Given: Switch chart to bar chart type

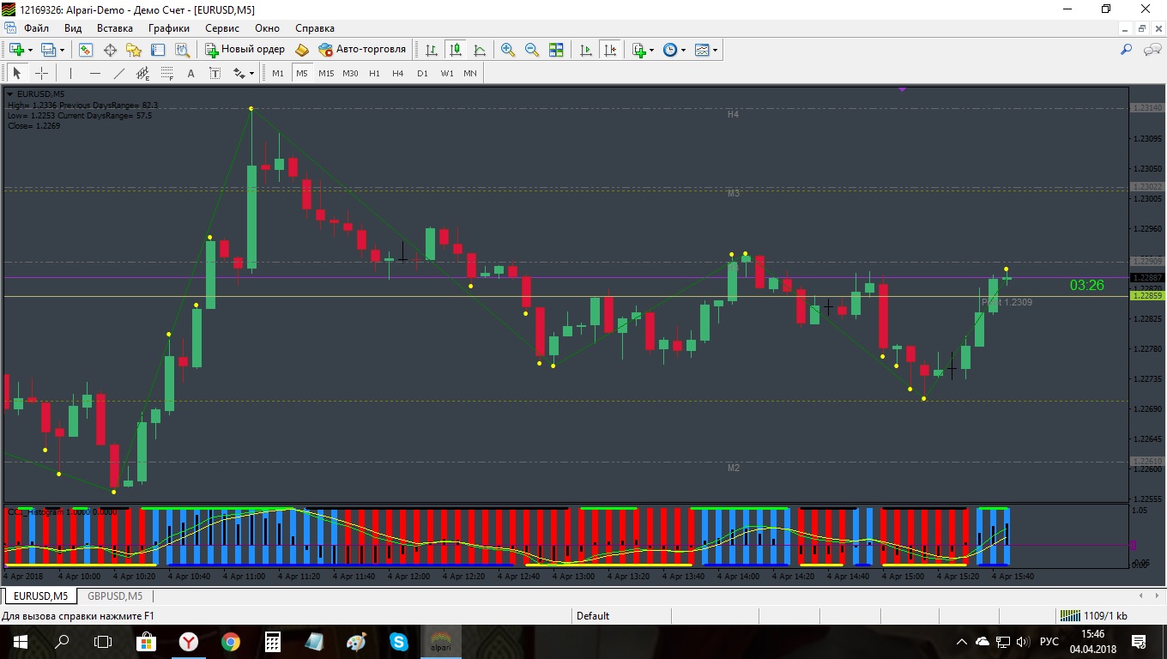Looking at the screenshot, I should coord(432,50).
